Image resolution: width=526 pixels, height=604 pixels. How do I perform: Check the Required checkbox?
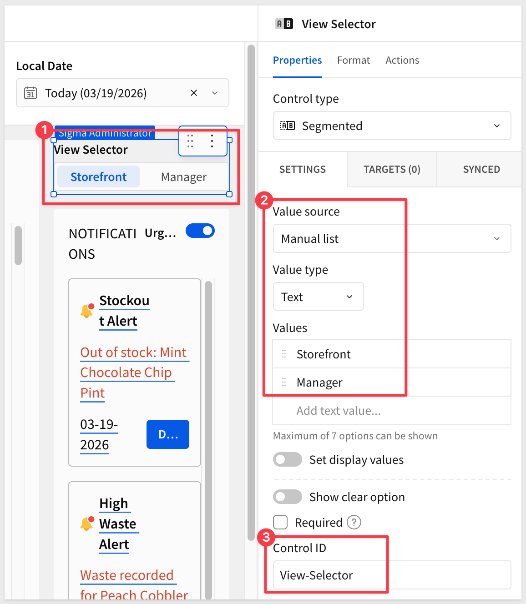point(280,522)
